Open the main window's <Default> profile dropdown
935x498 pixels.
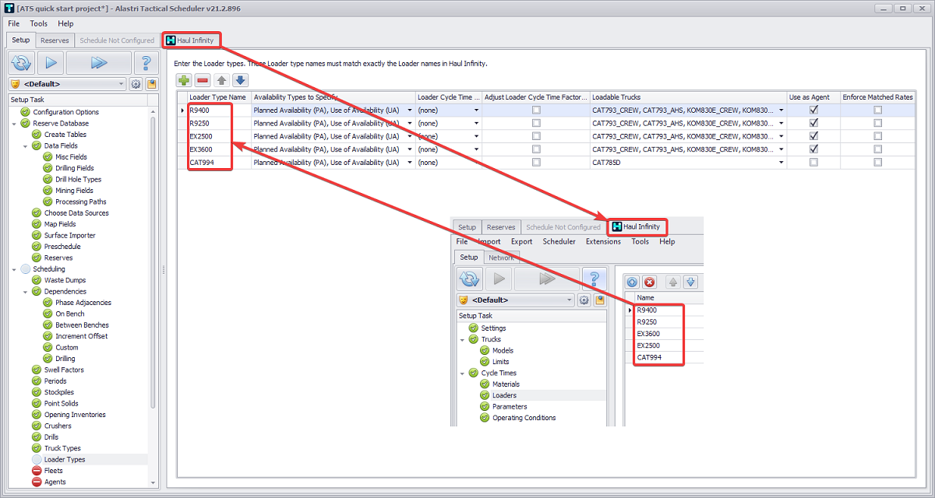(x=121, y=84)
